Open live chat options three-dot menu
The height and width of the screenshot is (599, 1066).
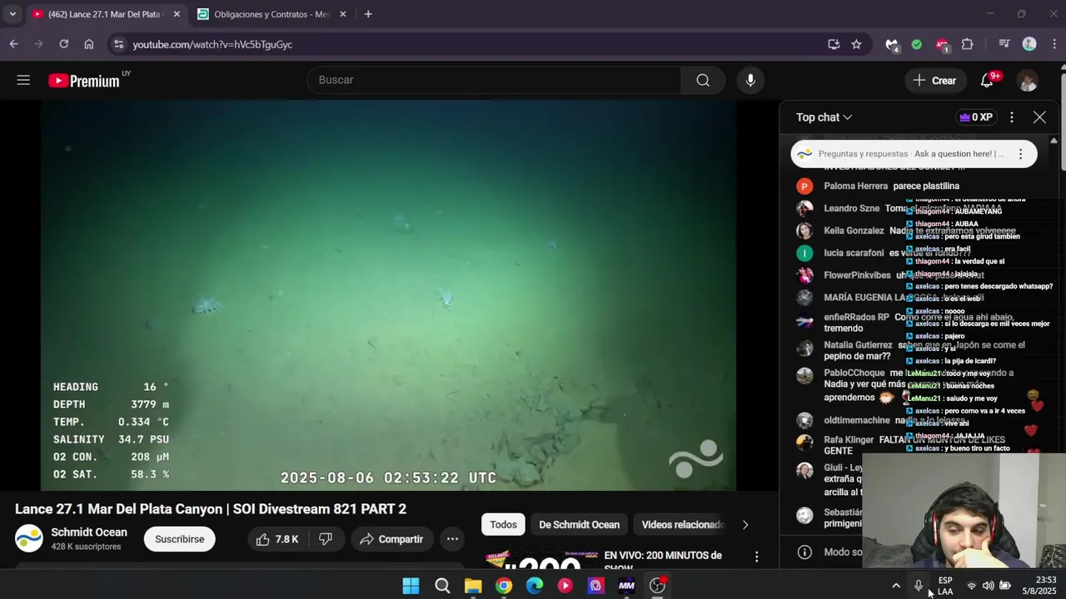pyautogui.click(x=1011, y=117)
